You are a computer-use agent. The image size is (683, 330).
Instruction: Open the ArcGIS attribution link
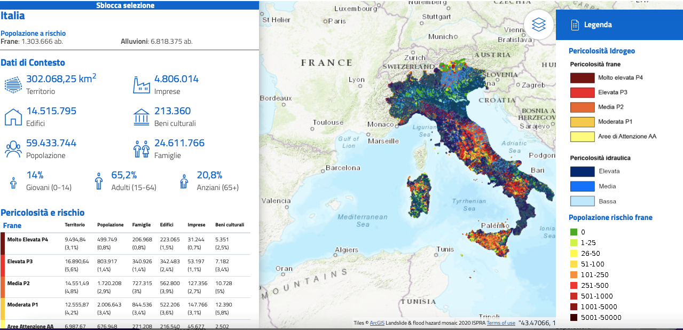377,323
